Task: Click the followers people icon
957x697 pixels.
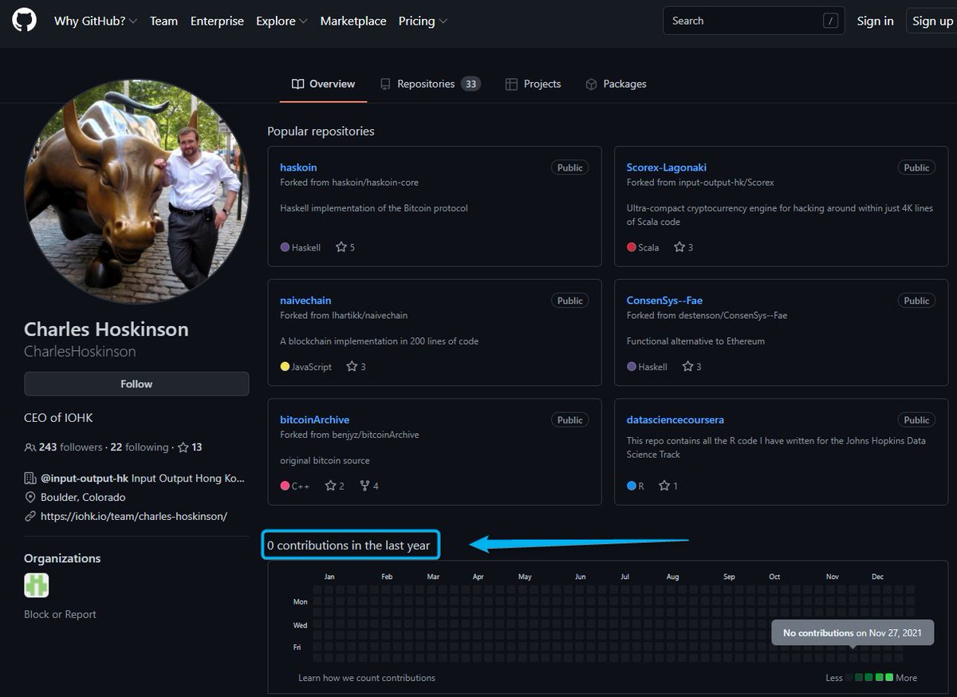Action: point(30,447)
